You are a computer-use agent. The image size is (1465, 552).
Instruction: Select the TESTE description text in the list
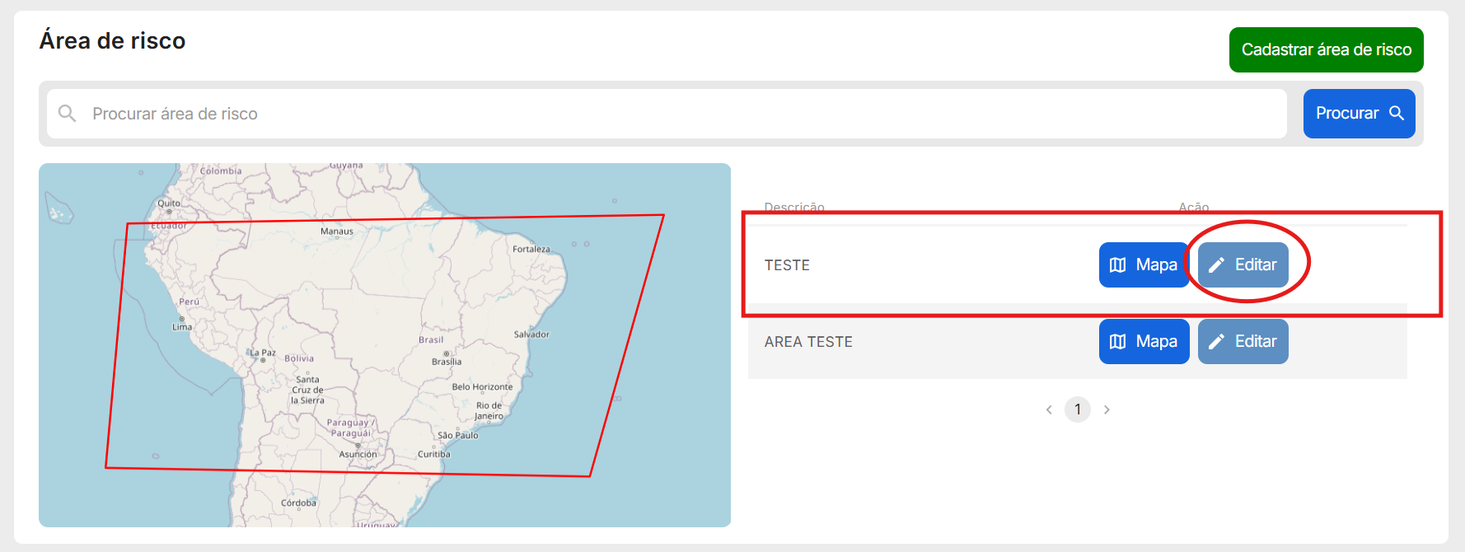(787, 265)
